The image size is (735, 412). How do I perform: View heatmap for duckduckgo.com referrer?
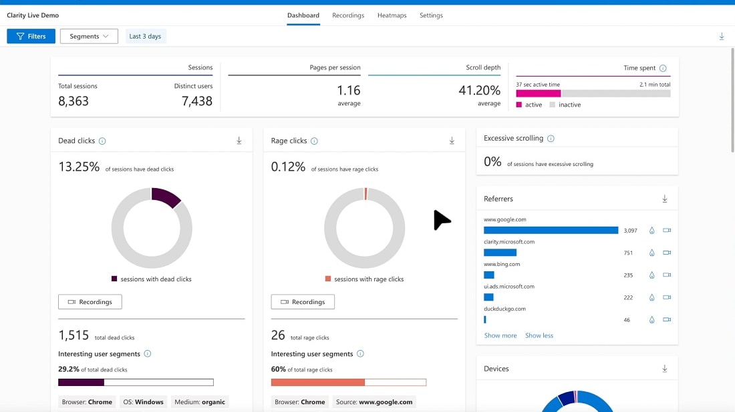tap(651, 320)
